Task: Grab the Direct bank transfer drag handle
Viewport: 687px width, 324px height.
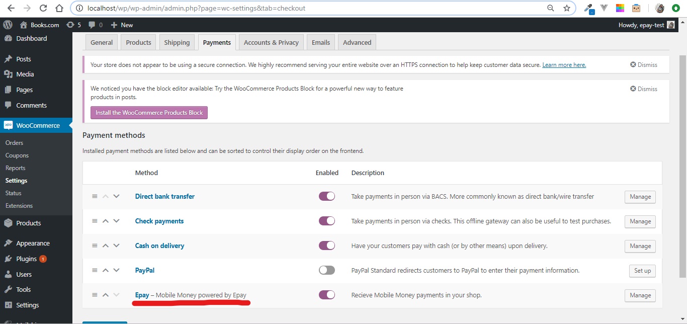Action: point(95,196)
